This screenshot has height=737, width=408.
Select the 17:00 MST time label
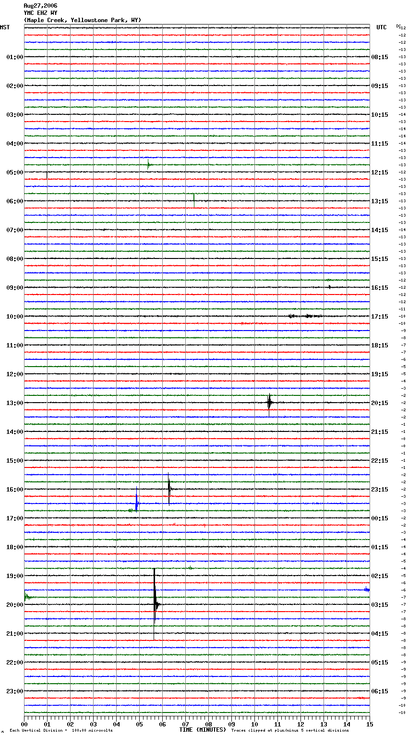pyautogui.click(x=14, y=518)
